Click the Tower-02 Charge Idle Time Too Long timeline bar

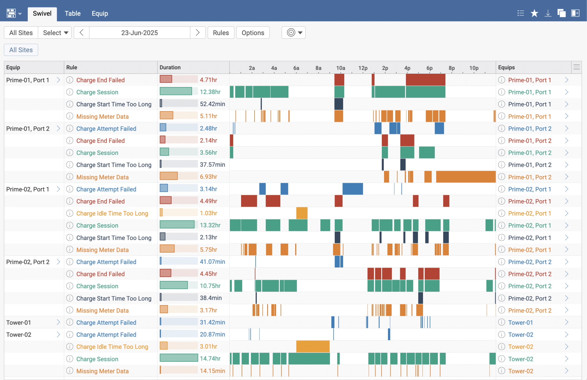(313, 346)
